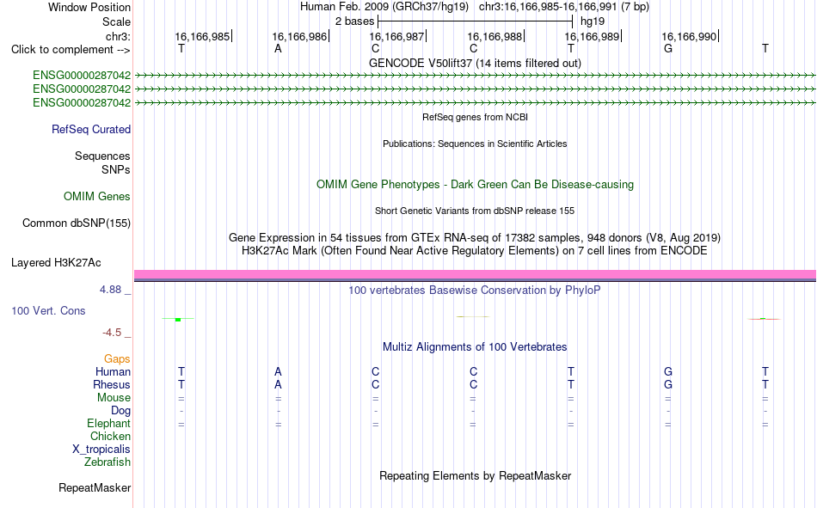The height and width of the screenshot is (508, 817).
Task: Click position label 16,166,990
Action: click(689, 36)
